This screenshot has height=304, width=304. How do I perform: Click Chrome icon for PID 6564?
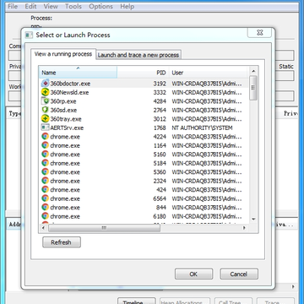tap(45, 198)
